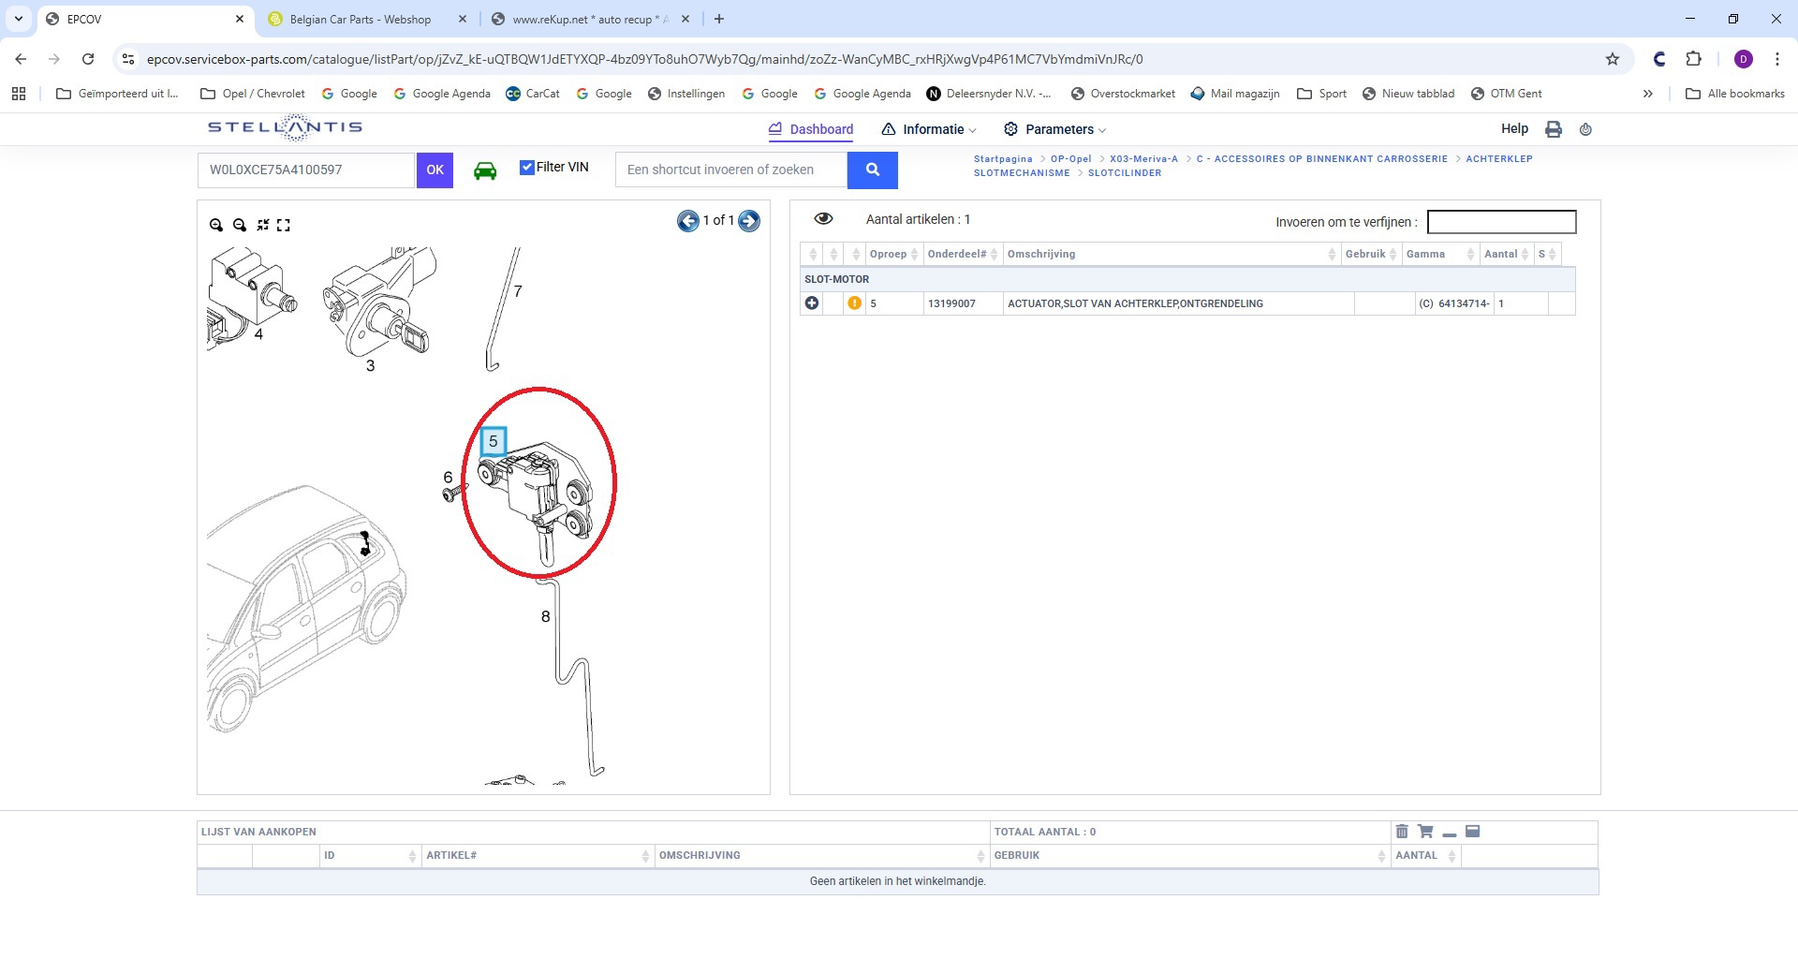Zoom in on the parts diagram

tap(216, 225)
